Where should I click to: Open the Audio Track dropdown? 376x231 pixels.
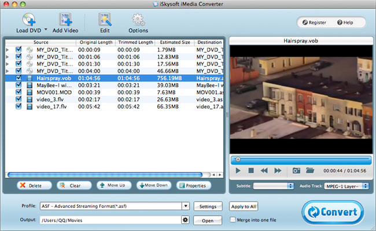346,186
